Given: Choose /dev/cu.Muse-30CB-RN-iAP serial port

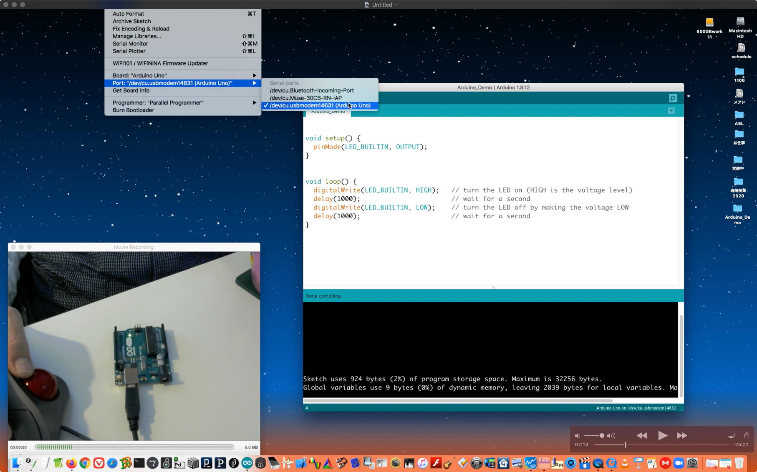Looking at the screenshot, I should pyautogui.click(x=305, y=98).
